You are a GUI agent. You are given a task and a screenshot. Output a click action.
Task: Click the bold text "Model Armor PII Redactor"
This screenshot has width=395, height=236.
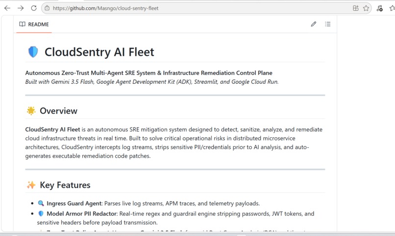(x=82, y=213)
